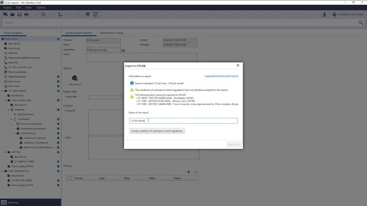This screenshot has height=206, width=367.
Task: Click the Start export button
Action: pos(234,144)
